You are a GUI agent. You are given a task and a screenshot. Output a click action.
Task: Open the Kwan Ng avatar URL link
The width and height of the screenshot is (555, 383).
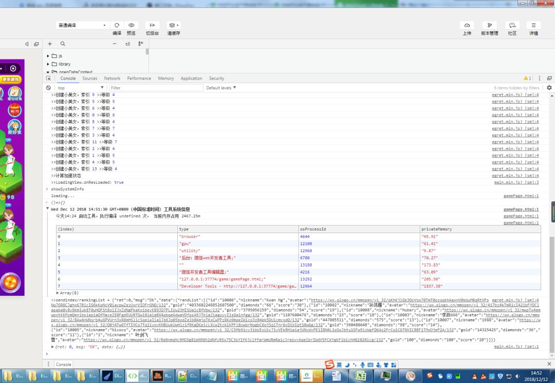(x=400, y=300)
